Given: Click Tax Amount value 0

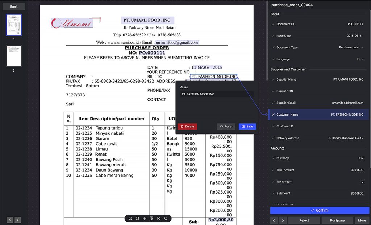Looking at the screenshot, I should point(362,182).
